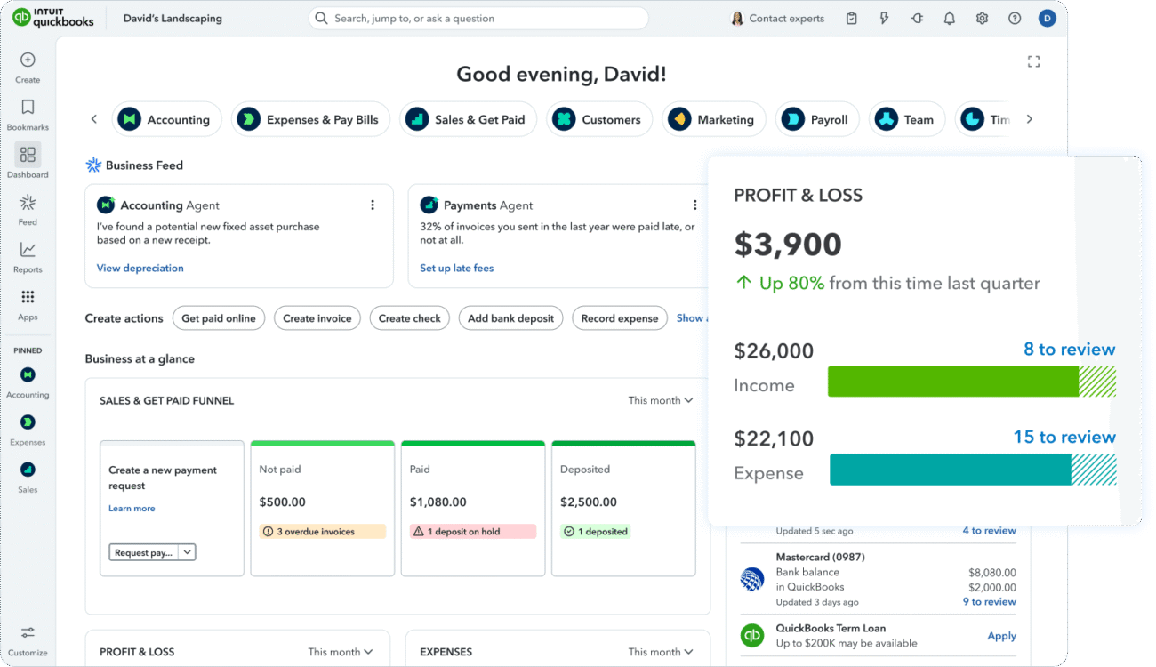Open Reports in the left sidebar
Image resolution: width=1156 pixels, height=667 pixels.
28,256
